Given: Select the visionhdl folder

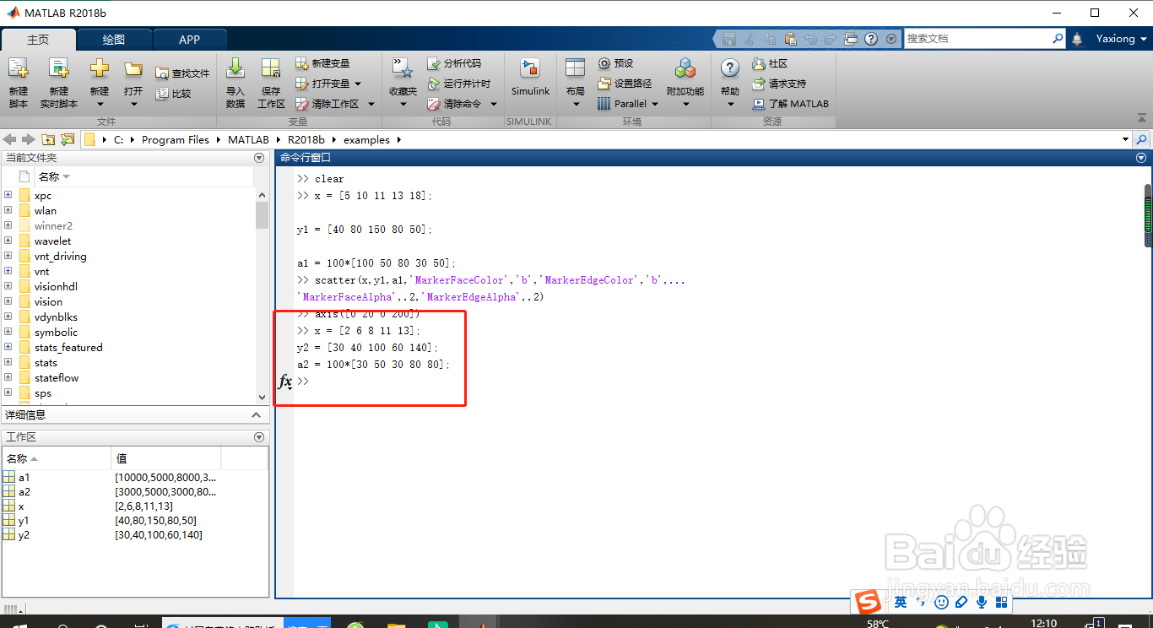Looking at the screenshot, I should [x=56, y=286].
